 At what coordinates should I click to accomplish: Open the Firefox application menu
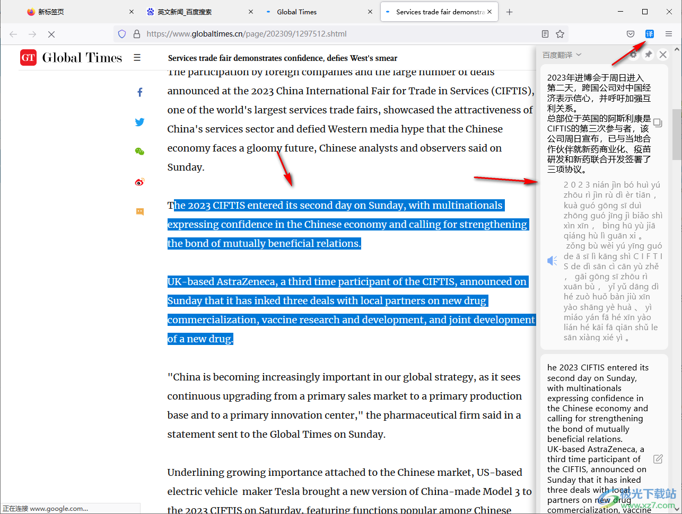669,34
